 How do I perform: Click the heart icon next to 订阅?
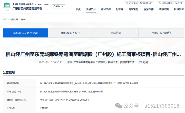pos(141,62)
